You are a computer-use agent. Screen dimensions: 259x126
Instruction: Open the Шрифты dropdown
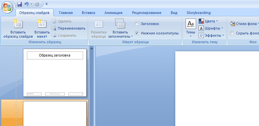[x=211, y=28]
